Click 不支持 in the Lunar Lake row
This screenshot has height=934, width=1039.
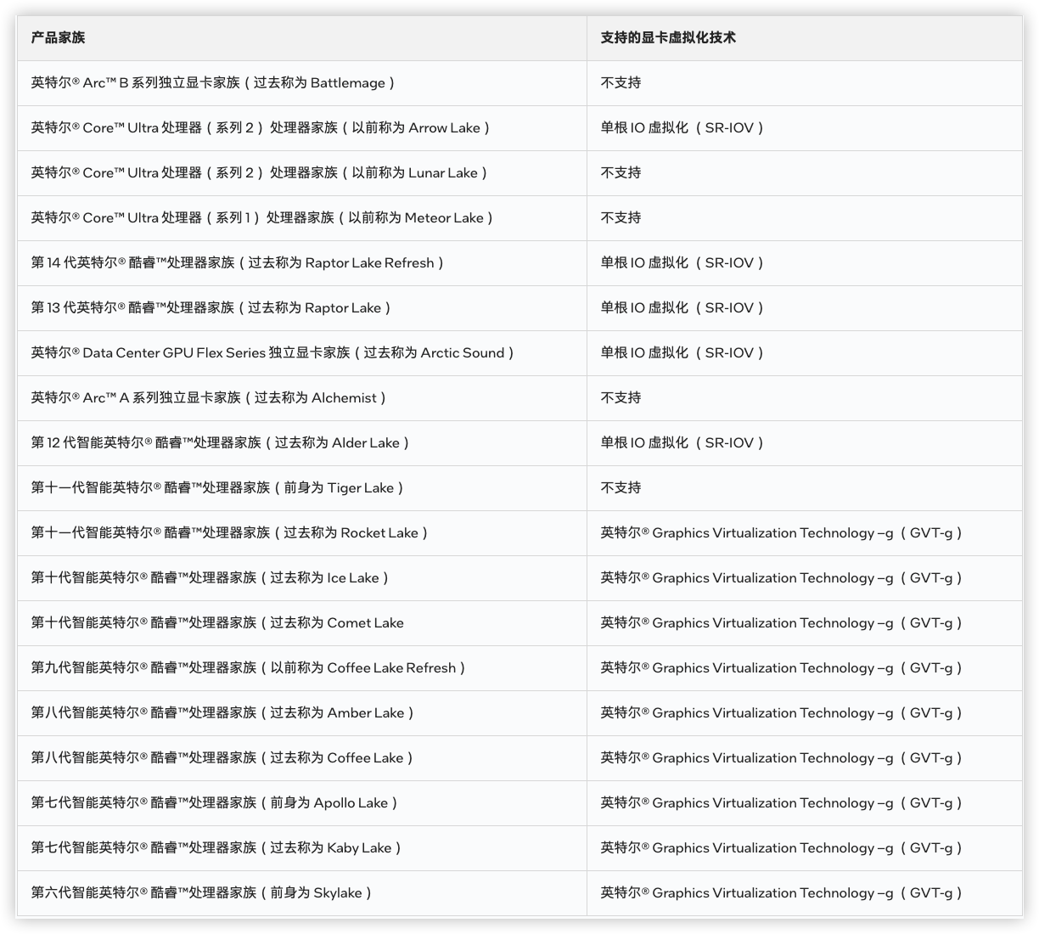(x=621, y=172)
